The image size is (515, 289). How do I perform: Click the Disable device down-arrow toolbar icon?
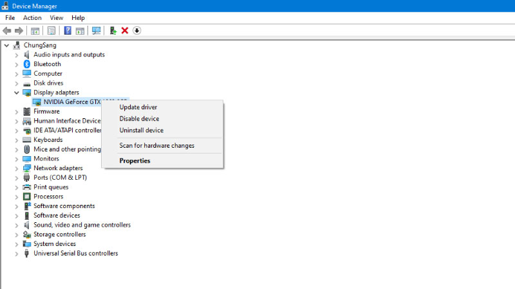[x=137, y=31]
